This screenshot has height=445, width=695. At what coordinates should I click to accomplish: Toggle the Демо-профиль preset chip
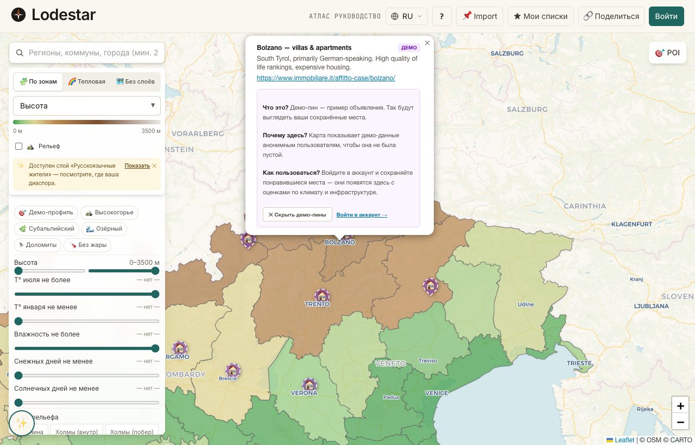[x=46, y=212]
